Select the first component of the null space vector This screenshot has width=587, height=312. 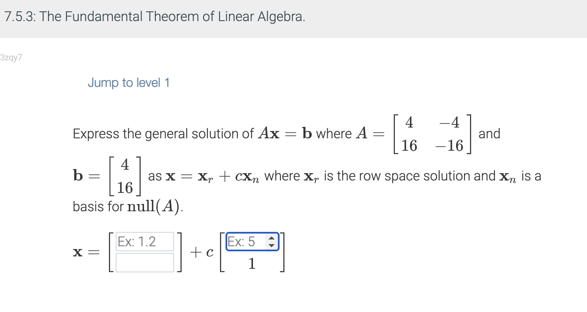[x=249, y=242]
